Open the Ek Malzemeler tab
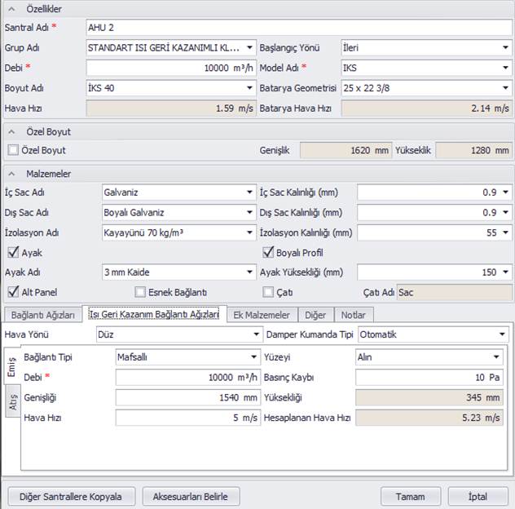The image size is (515, 509). click(261, 315)
